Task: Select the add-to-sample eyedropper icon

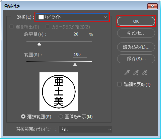Action: pos(136,72)
